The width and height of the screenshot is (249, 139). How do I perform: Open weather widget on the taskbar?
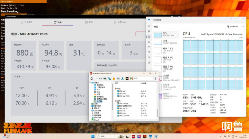click(x=6, y=136)
